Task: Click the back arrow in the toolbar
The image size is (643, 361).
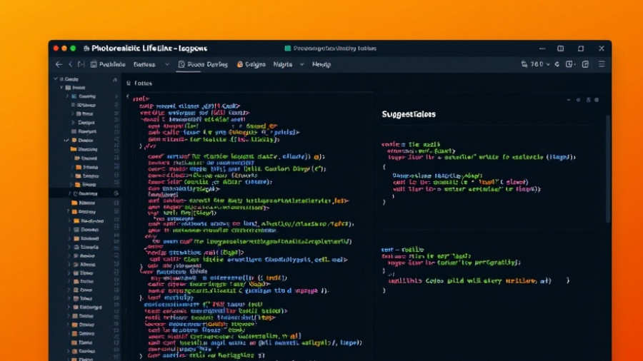Action: coord(59,64)
